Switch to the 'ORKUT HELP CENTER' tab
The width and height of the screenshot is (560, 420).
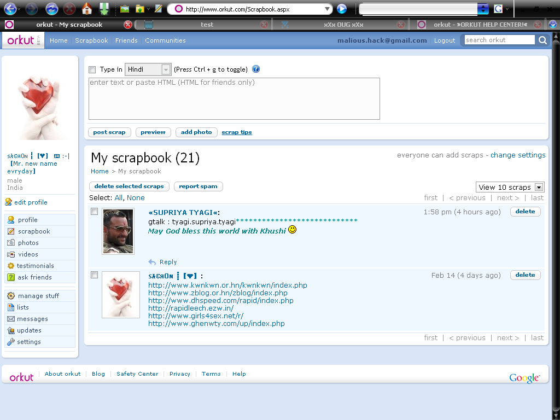[480, 25]
